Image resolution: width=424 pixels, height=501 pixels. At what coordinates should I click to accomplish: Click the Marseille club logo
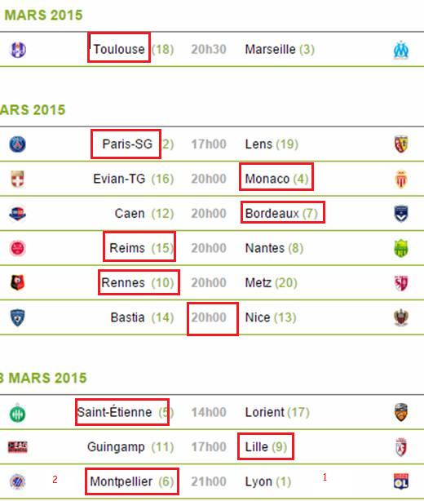pos(400,50)
